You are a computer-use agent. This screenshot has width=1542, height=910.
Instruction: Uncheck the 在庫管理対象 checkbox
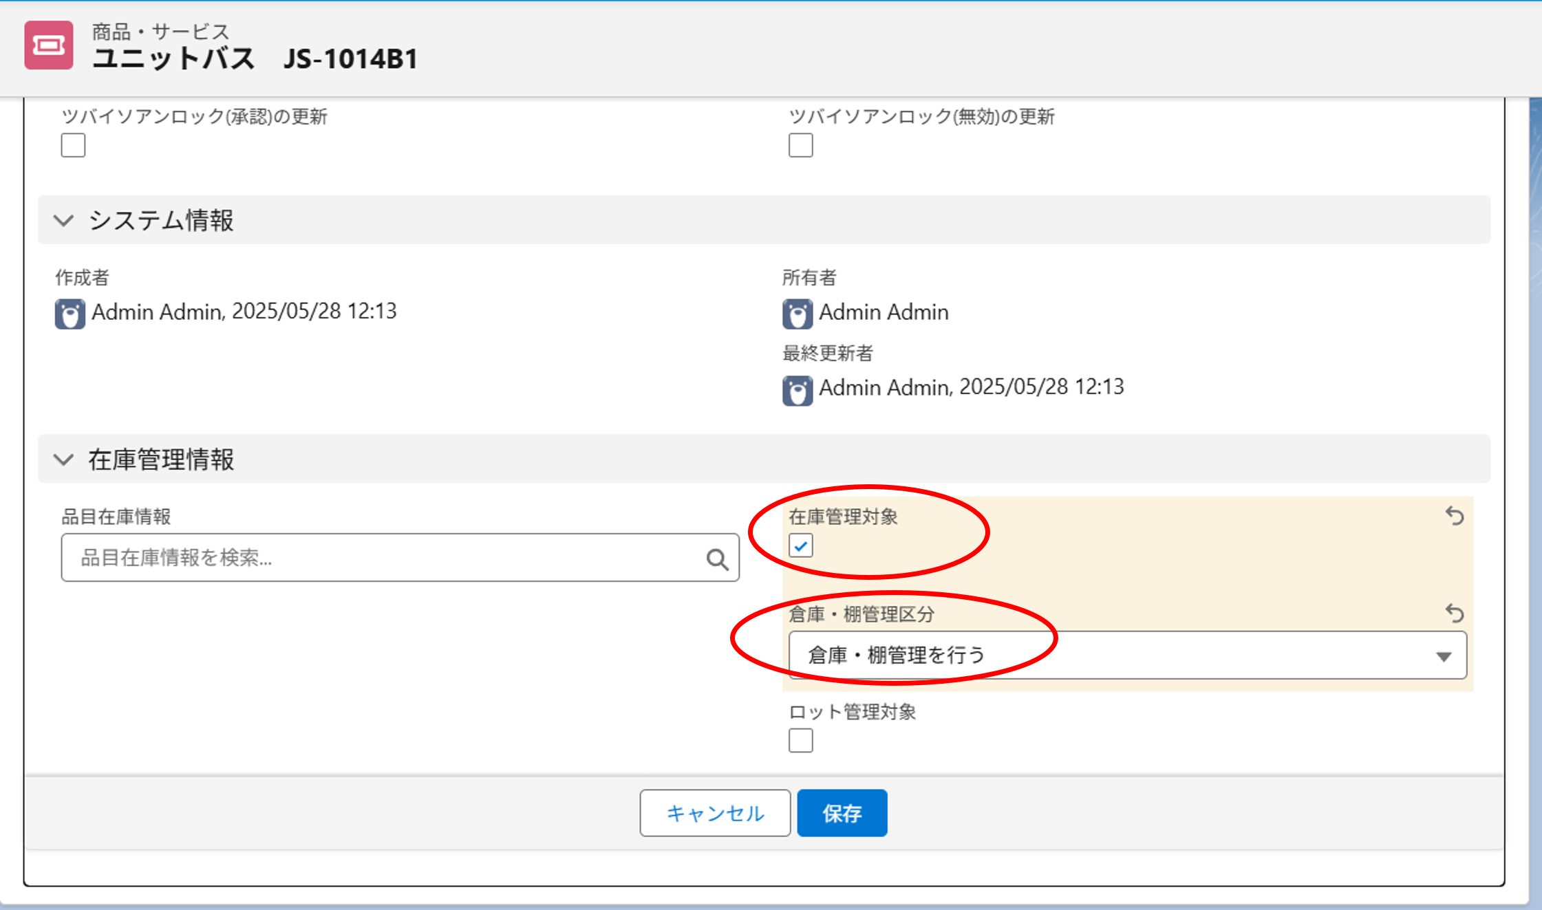pyautogui.click(x=801, y=545)
